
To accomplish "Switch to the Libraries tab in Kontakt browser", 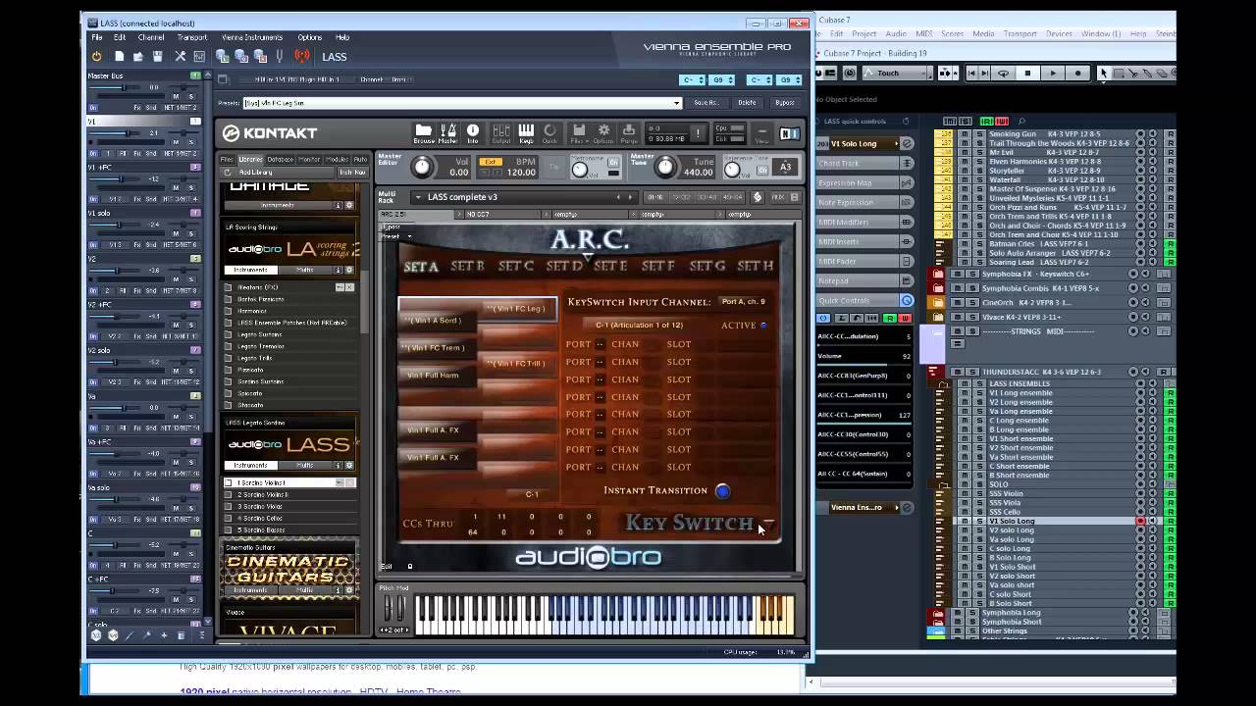I will pyautogui.click(x=251, y=159).
